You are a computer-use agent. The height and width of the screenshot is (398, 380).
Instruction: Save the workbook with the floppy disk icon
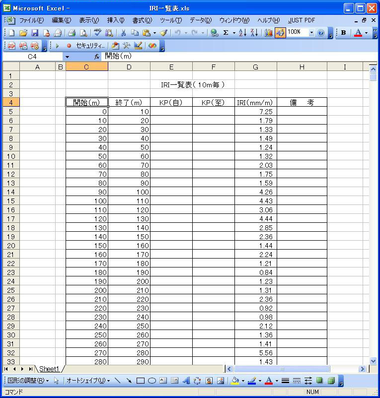(x=35, y=33)
